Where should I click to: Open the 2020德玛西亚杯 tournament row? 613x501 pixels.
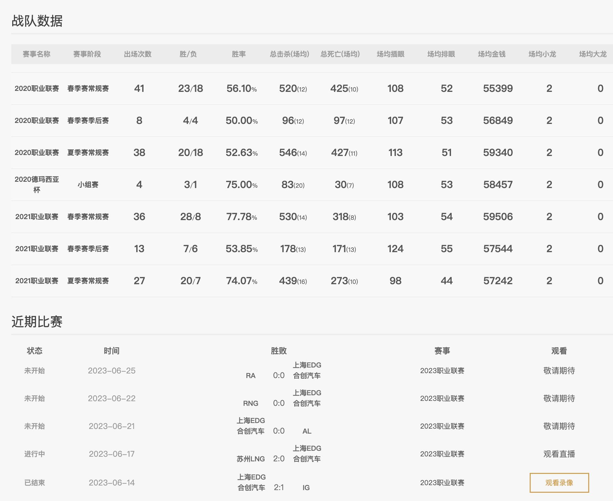coord(37,184)
